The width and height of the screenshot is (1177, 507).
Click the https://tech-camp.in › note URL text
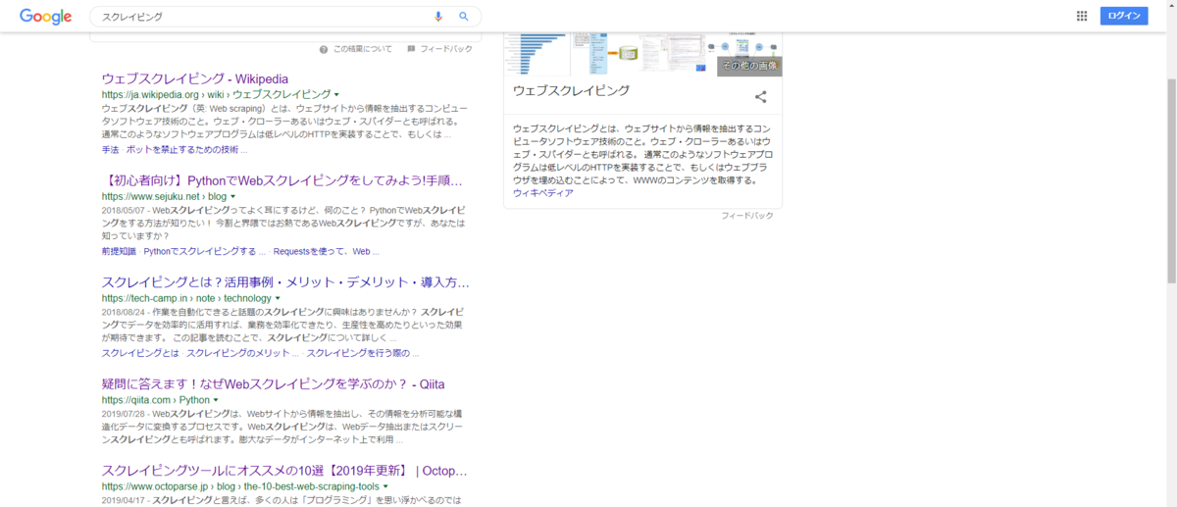(x=186, y=298)
